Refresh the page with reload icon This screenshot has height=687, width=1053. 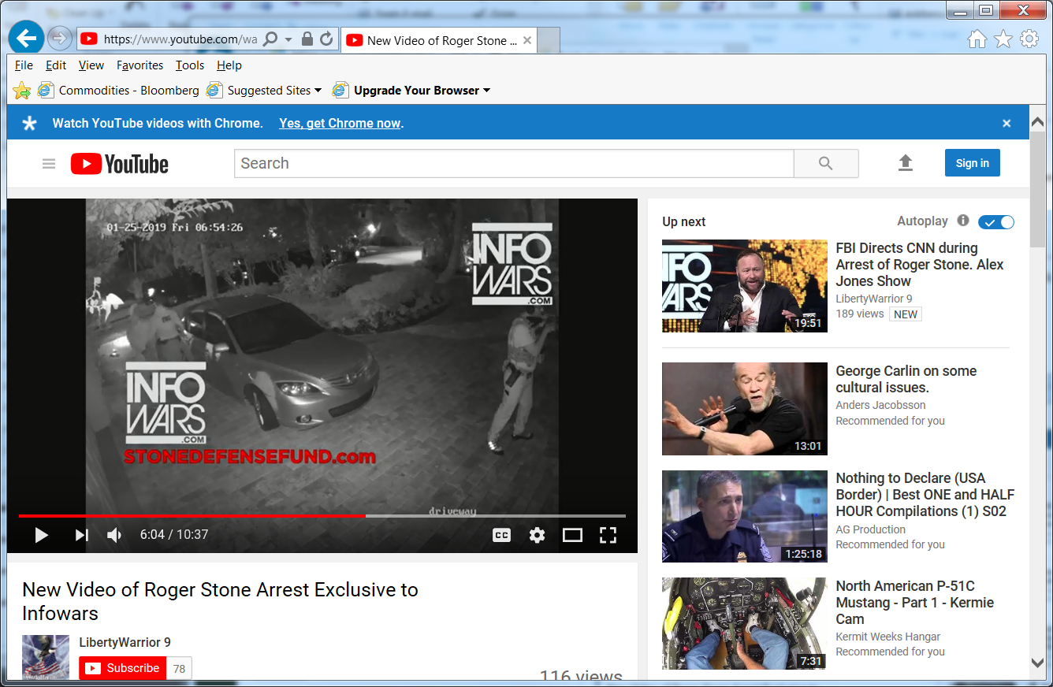pos(326,39)
